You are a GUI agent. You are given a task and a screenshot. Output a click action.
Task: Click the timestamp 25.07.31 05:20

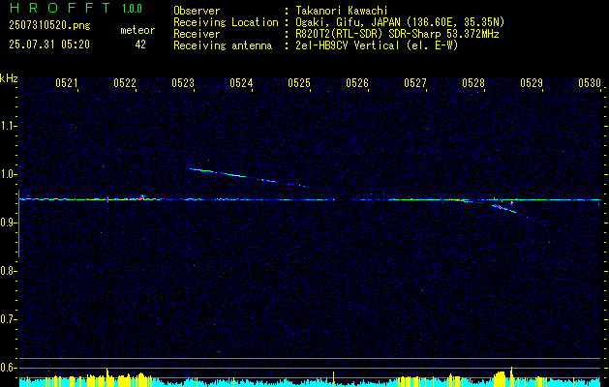[49, 45]
